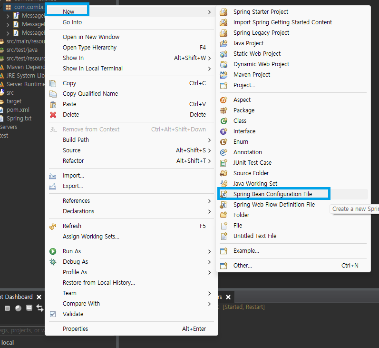Viewport: 379px width, 348px height.
Task: Select Copy Qualified Name
Action: [x=132, y=94]
